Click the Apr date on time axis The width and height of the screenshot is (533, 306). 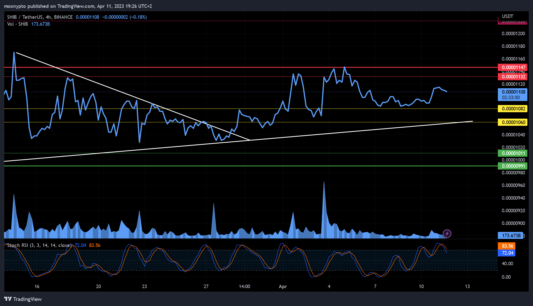click(283, 287)
